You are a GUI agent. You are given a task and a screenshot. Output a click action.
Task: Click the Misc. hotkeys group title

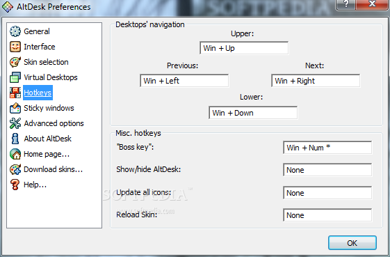pos(138,133)
